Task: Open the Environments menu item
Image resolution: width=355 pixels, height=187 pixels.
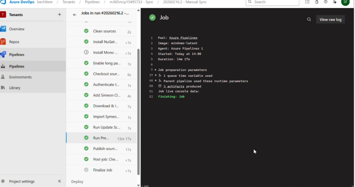Action: 20,77
